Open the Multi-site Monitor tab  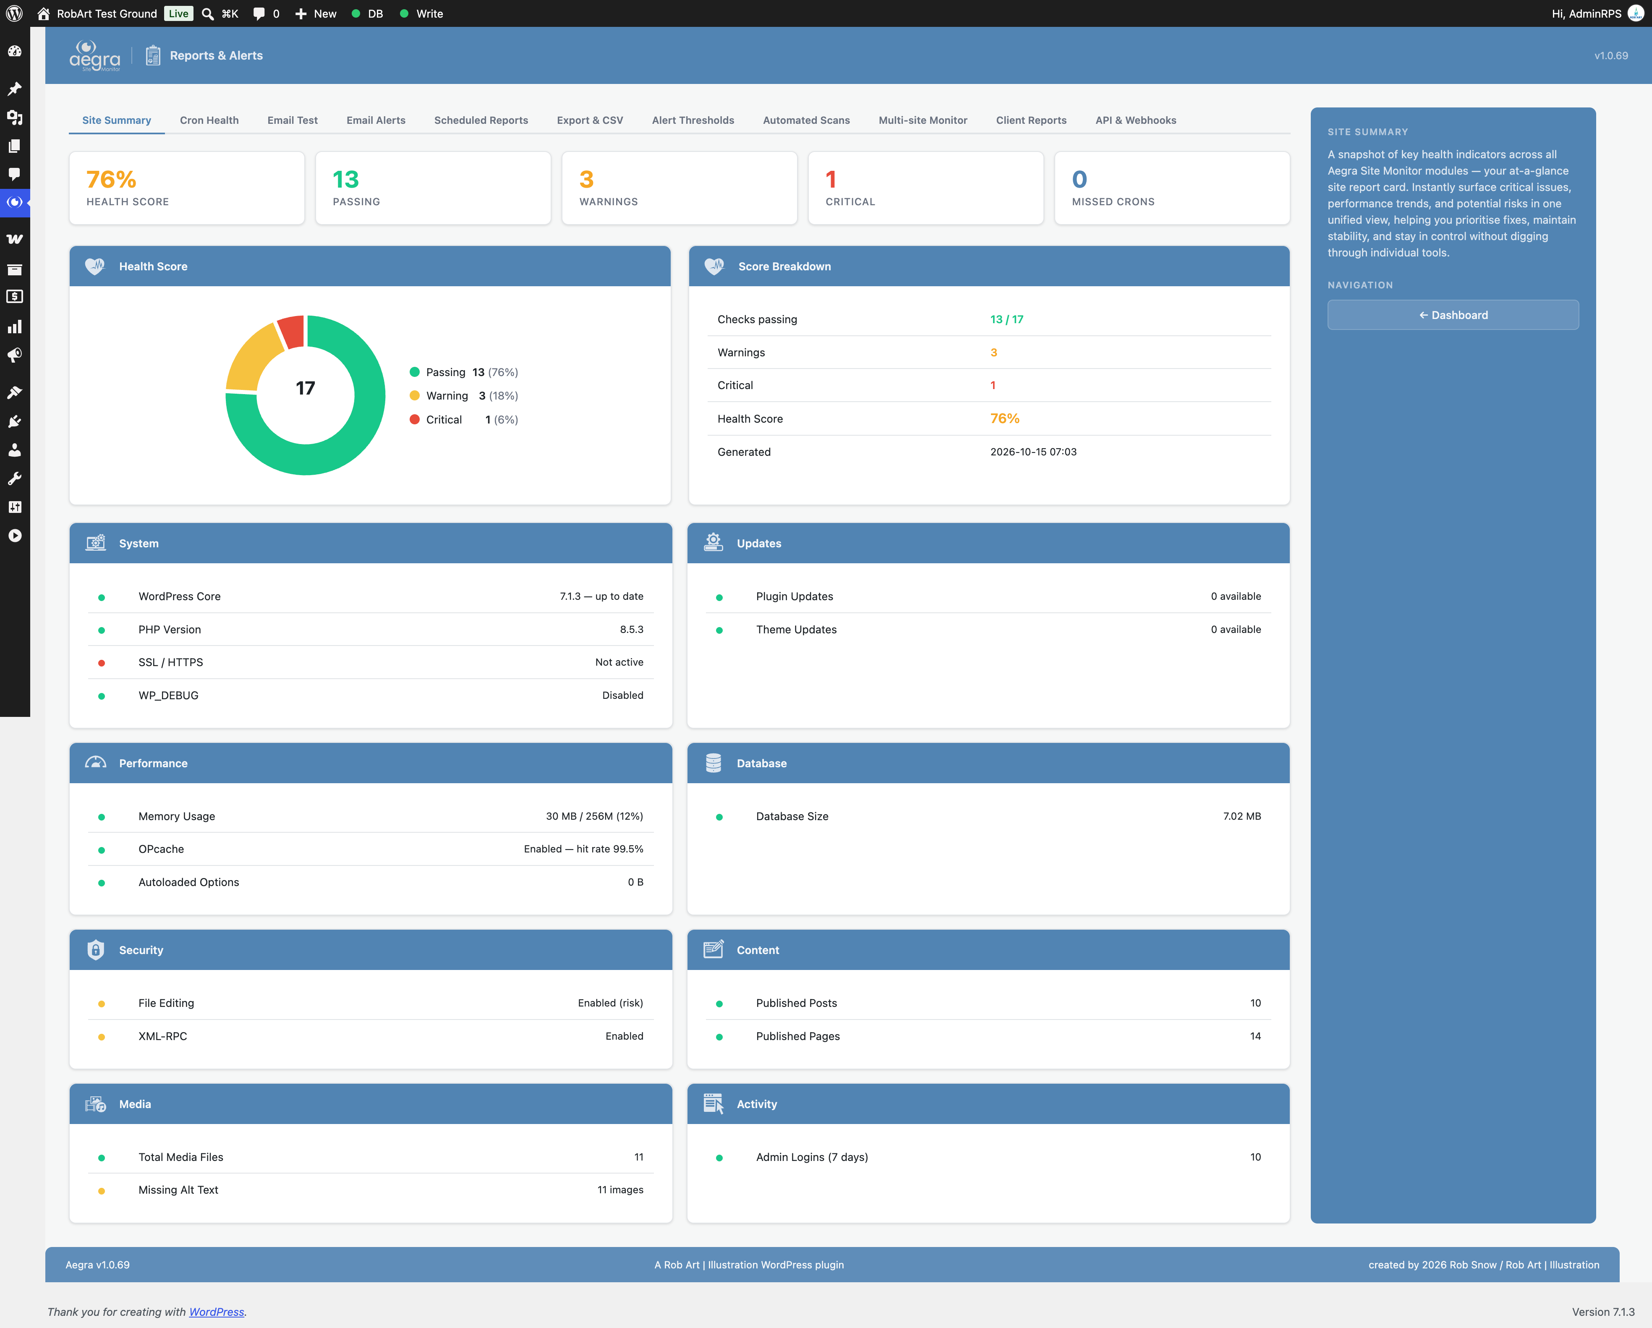coord(923,120)
